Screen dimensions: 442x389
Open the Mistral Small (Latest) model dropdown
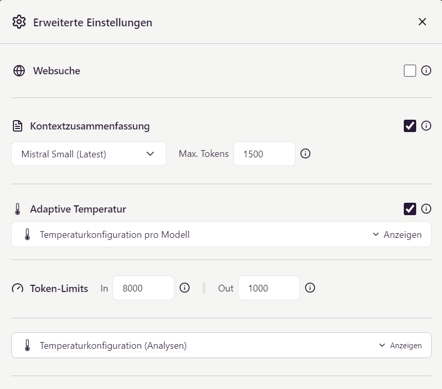88,154
